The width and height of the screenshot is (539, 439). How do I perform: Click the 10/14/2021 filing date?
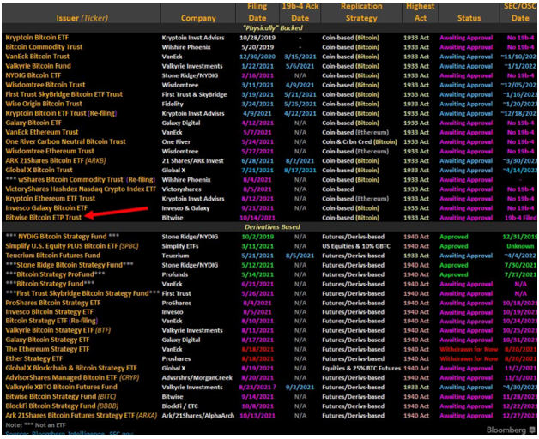[257, 218]
